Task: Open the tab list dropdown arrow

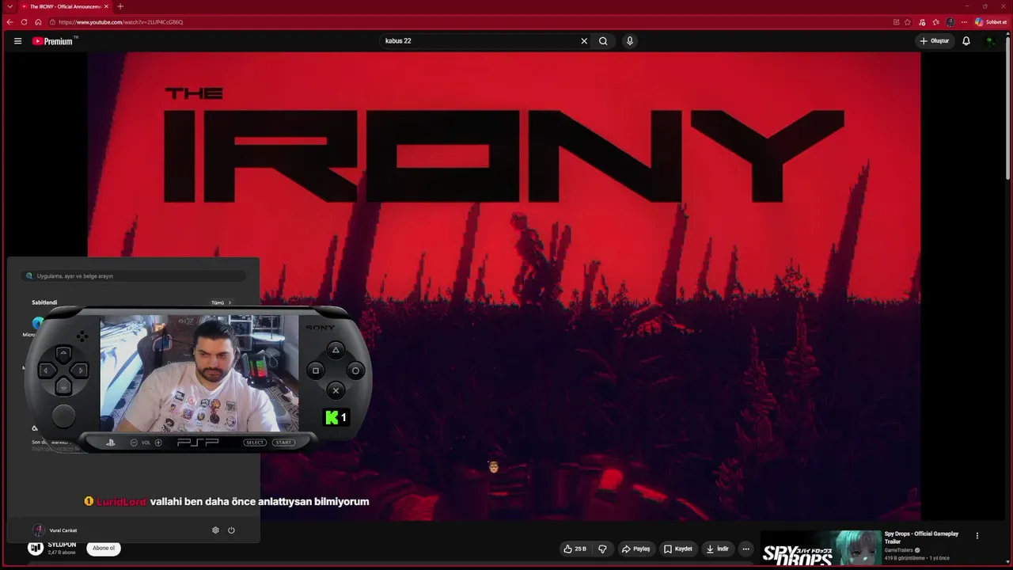Action: click(x=9, y=6)
